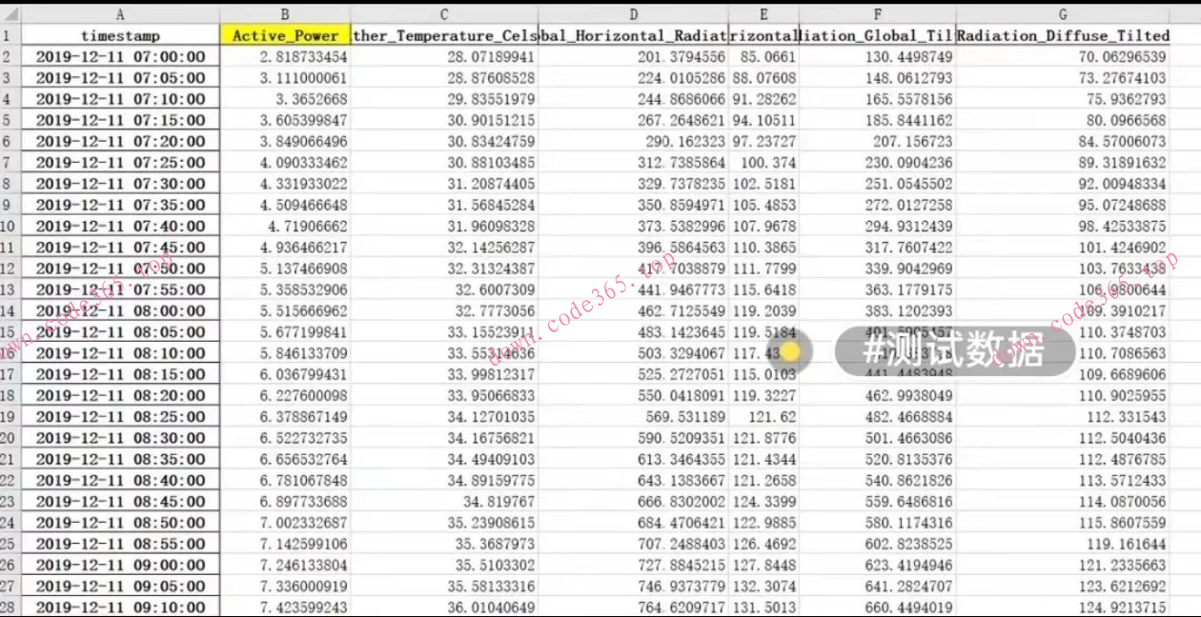Viewport: 1201px width, 617px height.
Task: Click Active_Power value 3.849066496
Action: click(x=285, y=142)
